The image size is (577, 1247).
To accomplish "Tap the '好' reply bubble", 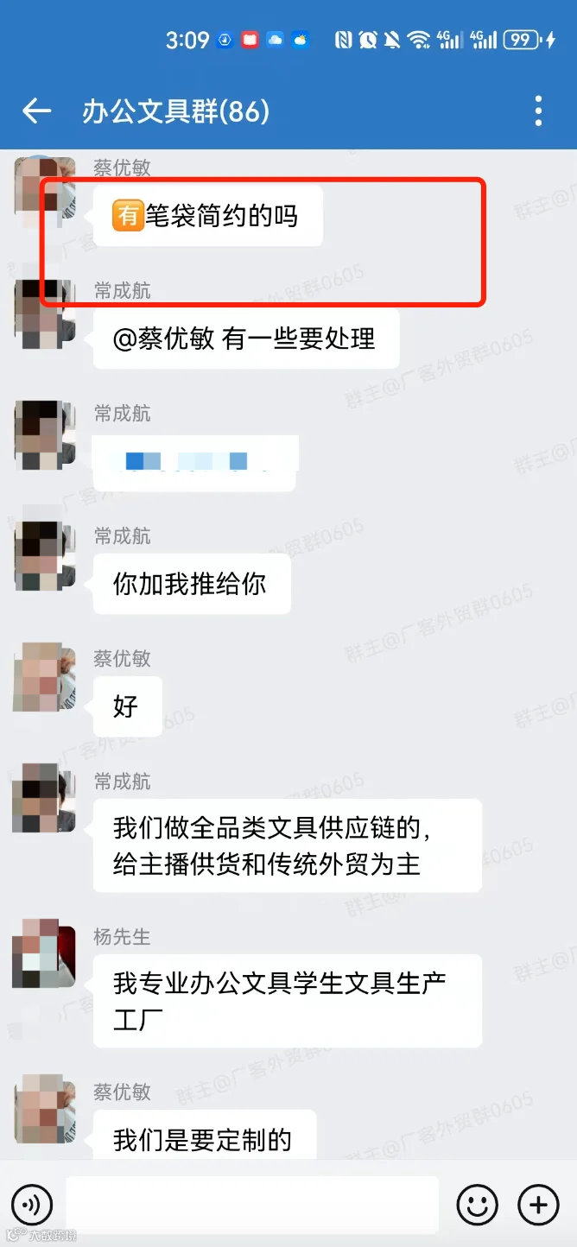I will click(x=128, y=706).
